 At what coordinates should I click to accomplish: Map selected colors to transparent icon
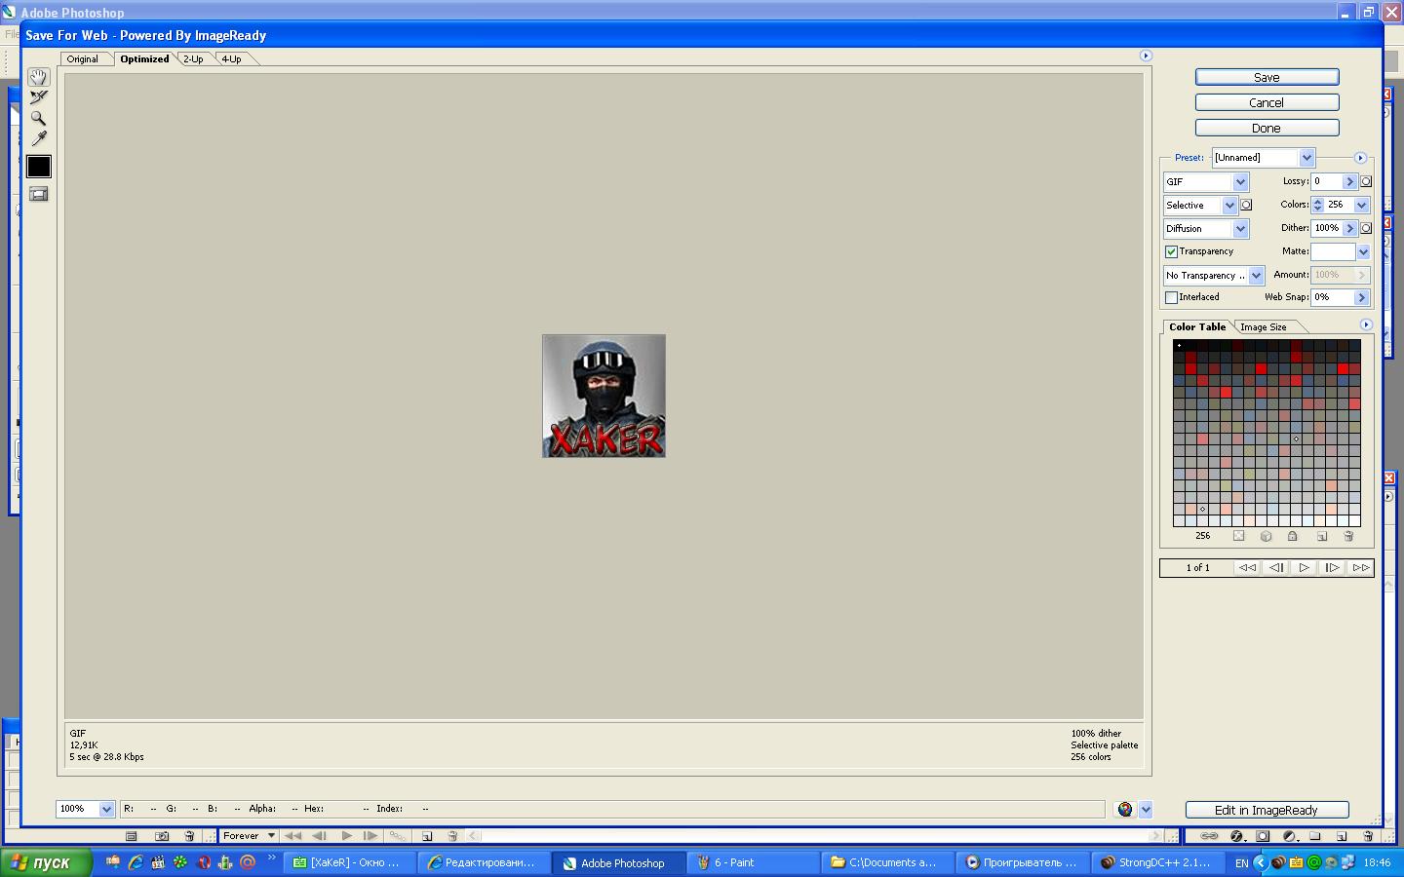tap(1238, 536)
